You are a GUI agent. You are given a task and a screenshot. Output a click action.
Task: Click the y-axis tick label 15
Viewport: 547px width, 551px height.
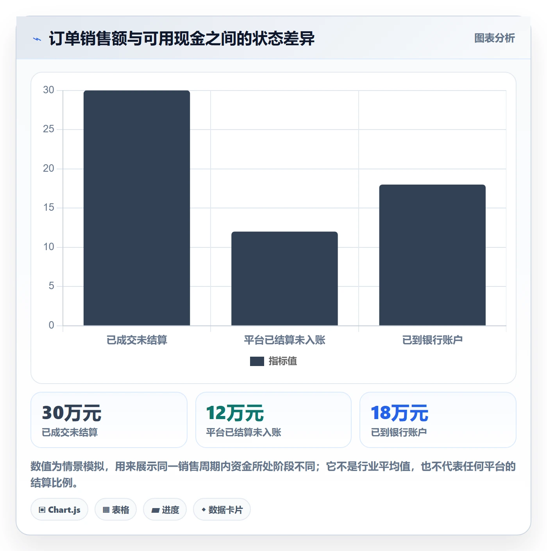(x=48, y=208)
